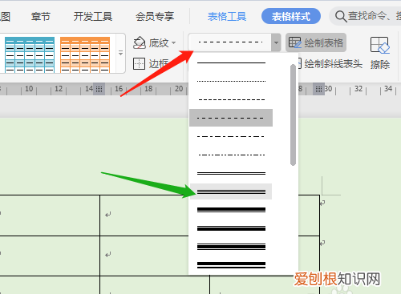Choose the triple line style
Screen dimensions: 401x294
pyautogui.click(x=231, y=191)
